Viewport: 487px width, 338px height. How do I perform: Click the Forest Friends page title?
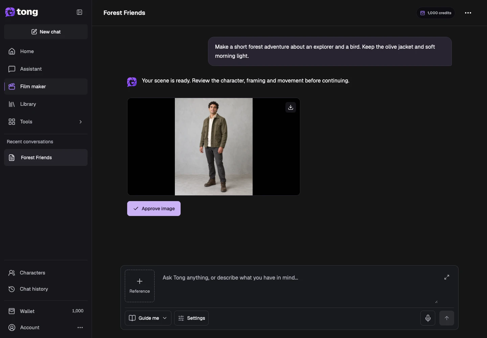(x=124, y=13)
